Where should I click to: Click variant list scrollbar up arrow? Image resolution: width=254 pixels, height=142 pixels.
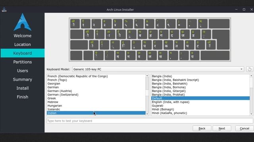(x=251, y=76)
